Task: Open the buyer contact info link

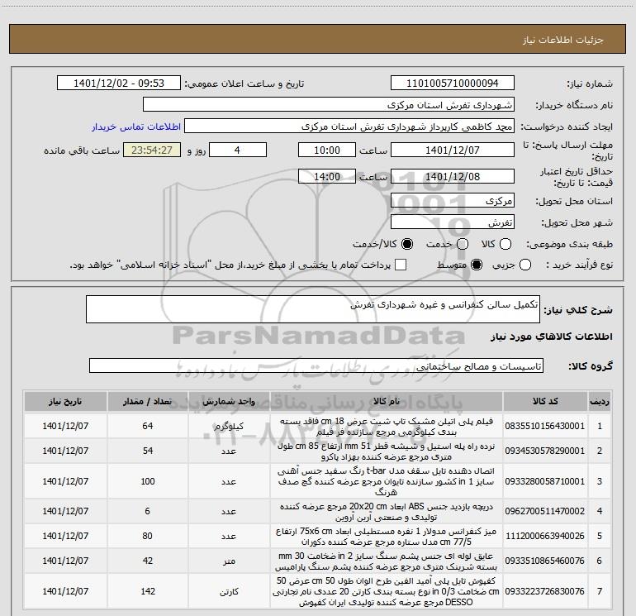Action: (x=136, y=127)
